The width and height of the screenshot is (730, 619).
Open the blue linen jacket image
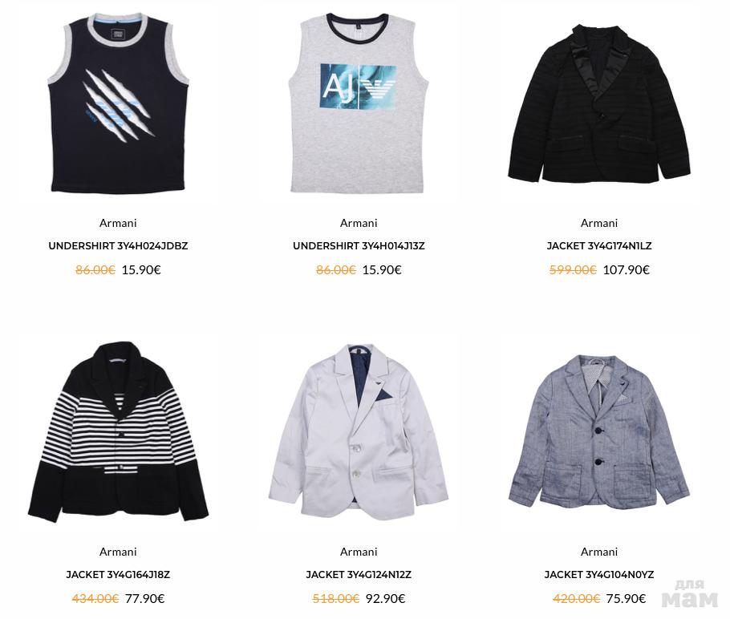pos(599,432)
